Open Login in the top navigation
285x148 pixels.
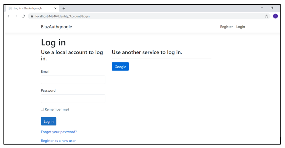[x=241, y=27]
